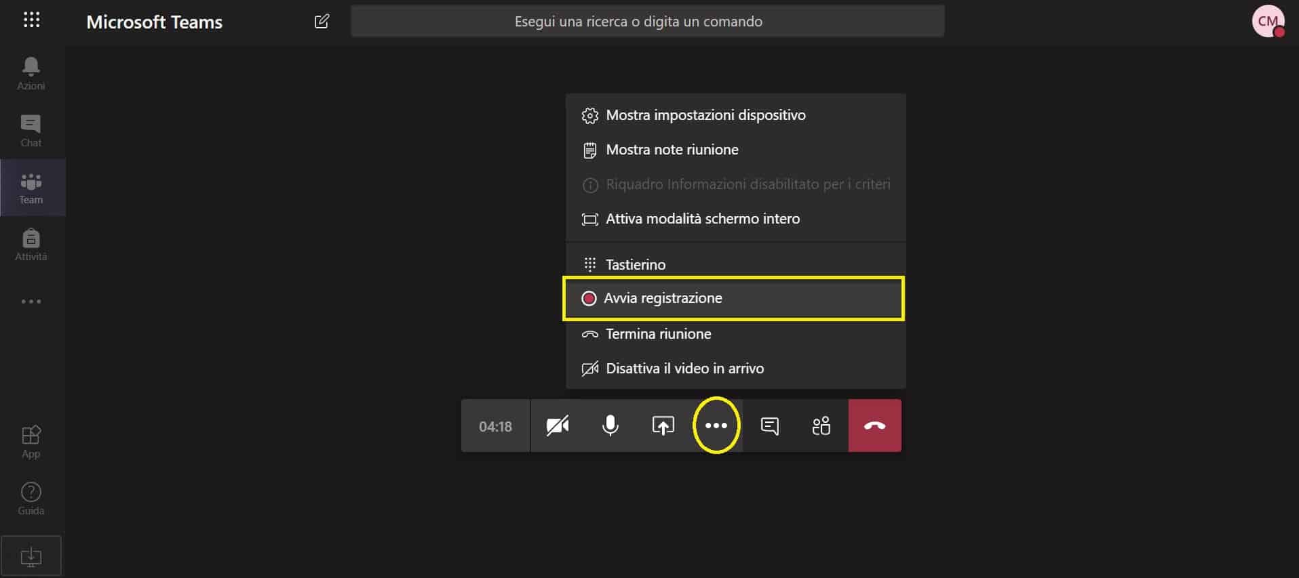Show the participants panel

(x=821, y=426)
